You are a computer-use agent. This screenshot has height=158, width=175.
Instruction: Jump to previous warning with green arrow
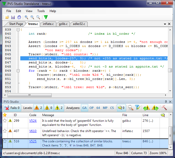pyautogui.click(x=147, y=108)
